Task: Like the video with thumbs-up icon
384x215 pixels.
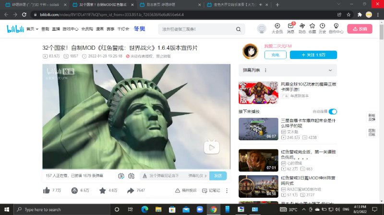Action: click(x=47, y=190)
